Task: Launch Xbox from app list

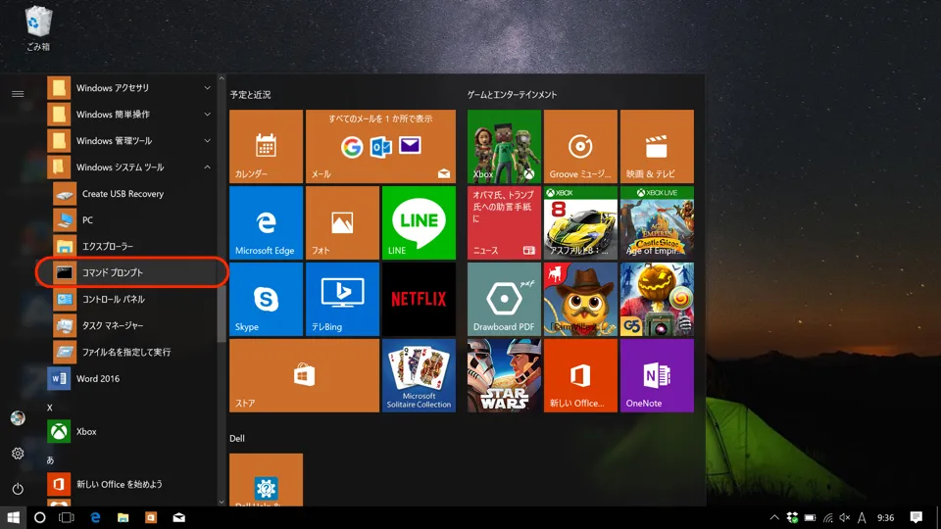Action: tap(129, 431)
